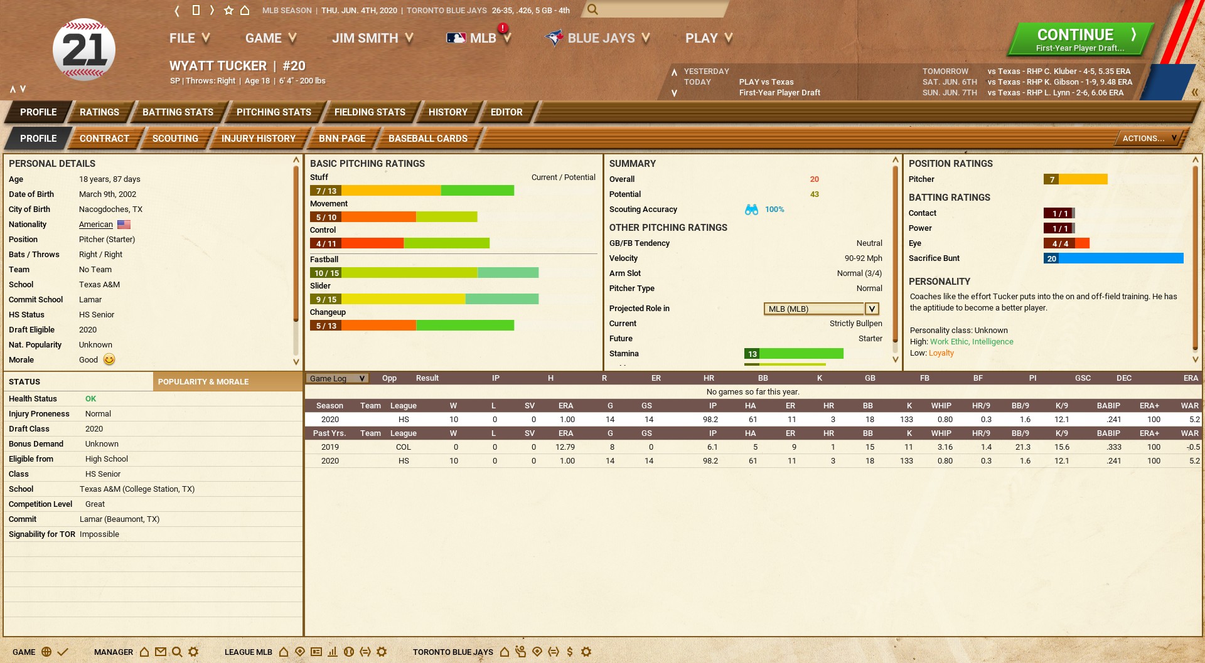The height and width of the screenshot is (663, 1205).
Task: Open the manager mail envelope icon
Action: click(161, 652)
